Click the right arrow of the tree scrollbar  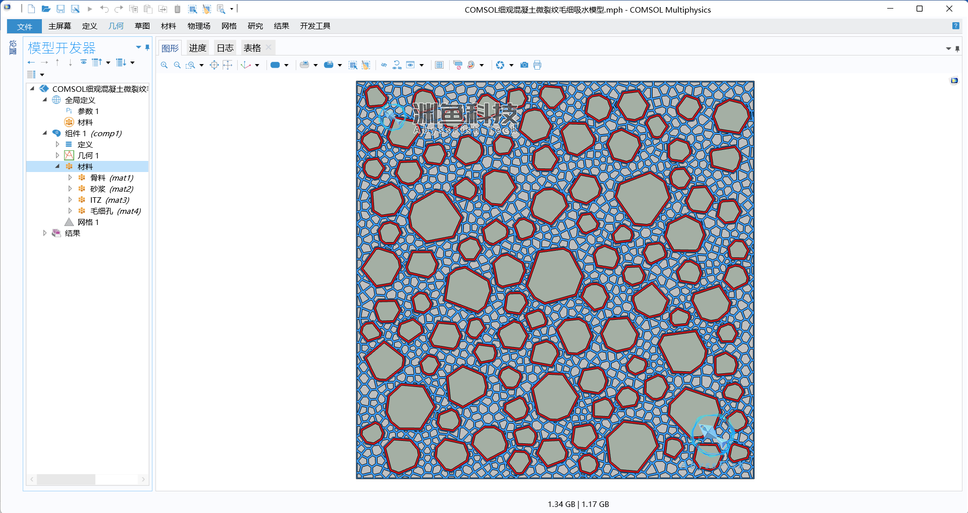point(143,479)
